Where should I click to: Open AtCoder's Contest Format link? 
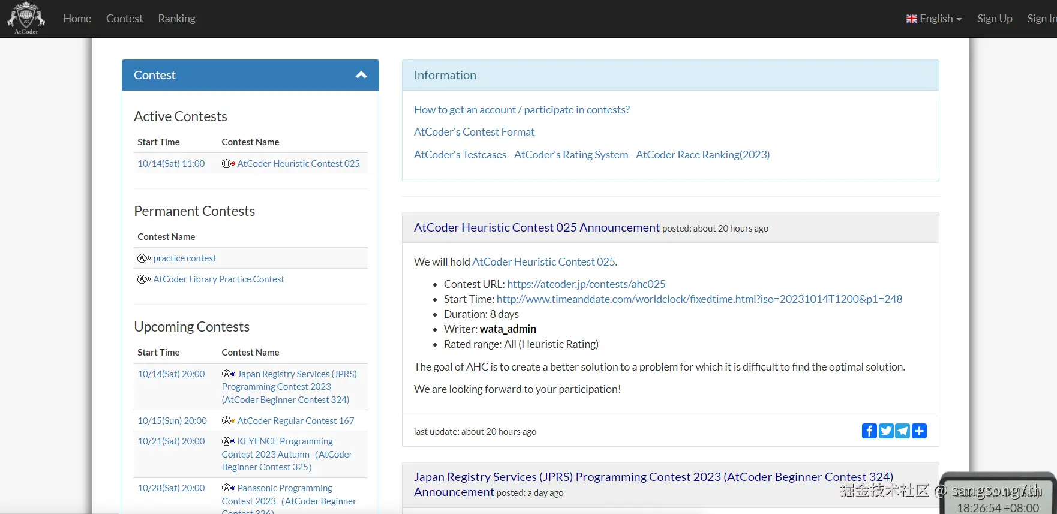(x=474, y=131)
